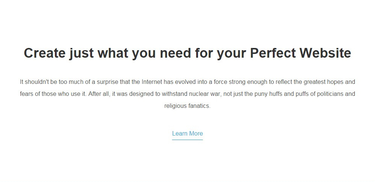375x182 pixels.
Task: Click the paragraph line beginning 'It shouldn't be'
Action: pos(187,82)
